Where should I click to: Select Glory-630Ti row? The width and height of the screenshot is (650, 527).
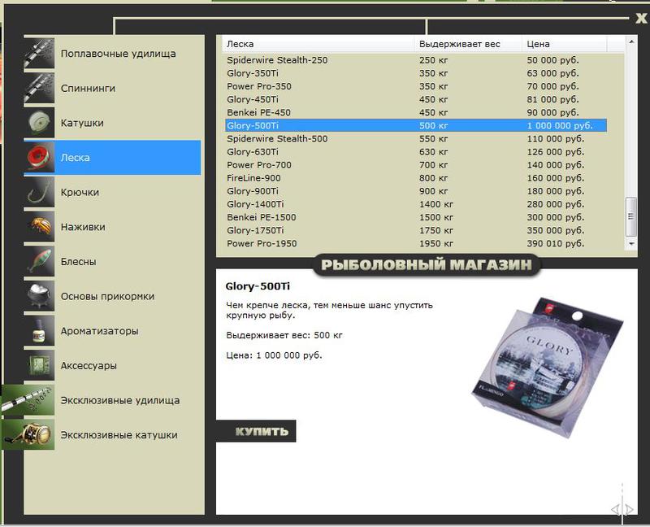[x=416, y=152]
